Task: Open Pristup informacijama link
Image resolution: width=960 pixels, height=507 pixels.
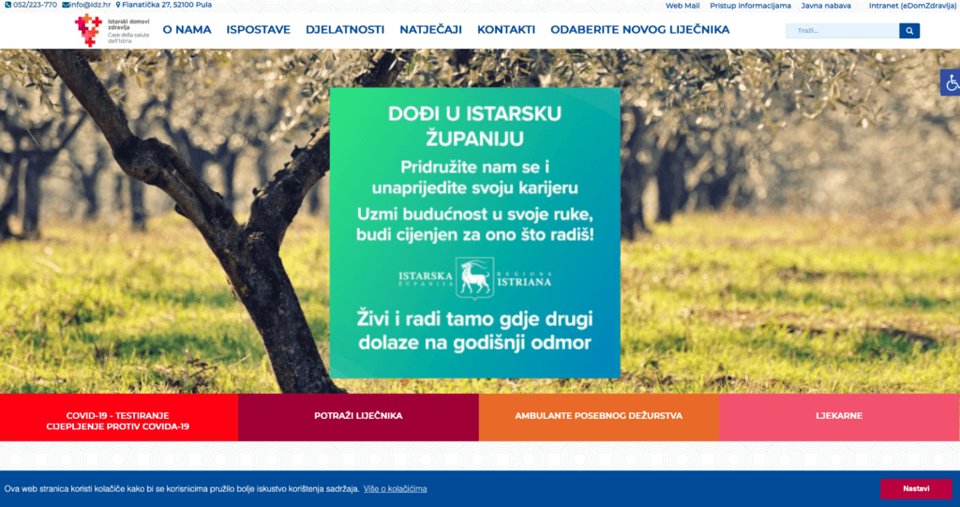Action: click(x=750, y=6)
